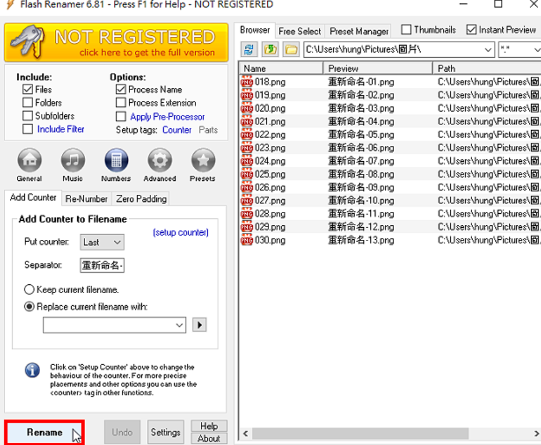
Task: Click the Counter setup tags link
Action: click(x=176, y=130)
